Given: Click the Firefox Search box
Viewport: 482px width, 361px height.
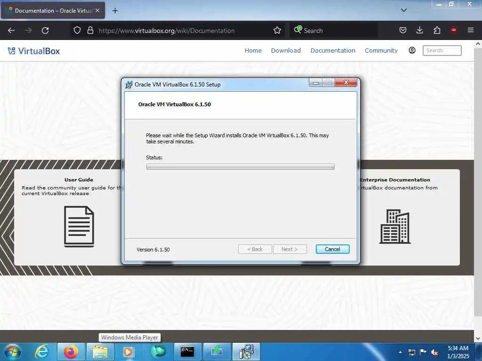Looking at the screenshot, I should pyautogui.click(x=334, y=31).
